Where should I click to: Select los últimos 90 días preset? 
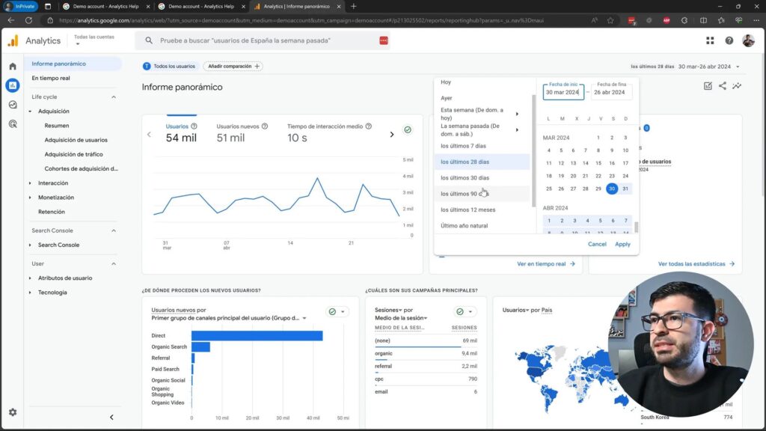tap(482, 194)
